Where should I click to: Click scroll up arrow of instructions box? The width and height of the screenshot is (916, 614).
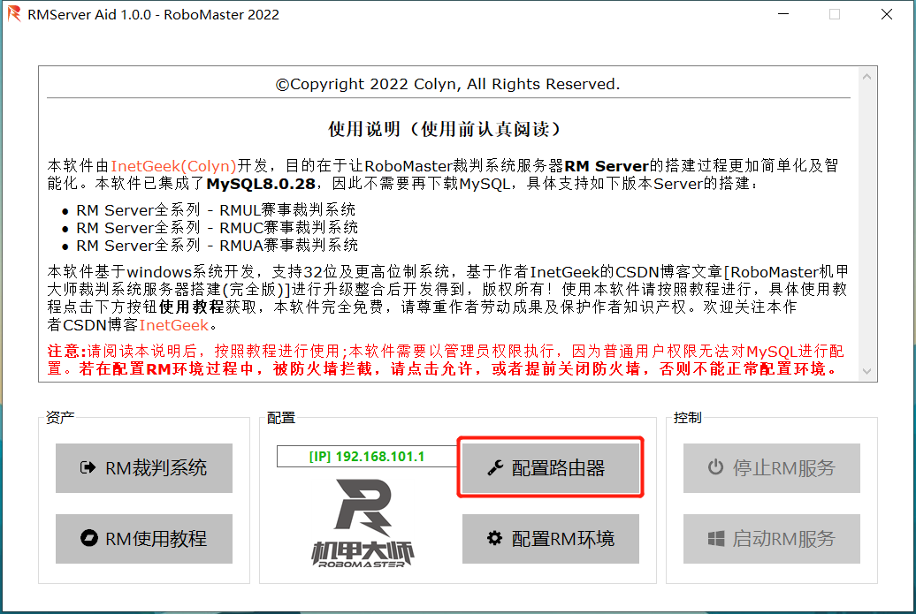866,77
